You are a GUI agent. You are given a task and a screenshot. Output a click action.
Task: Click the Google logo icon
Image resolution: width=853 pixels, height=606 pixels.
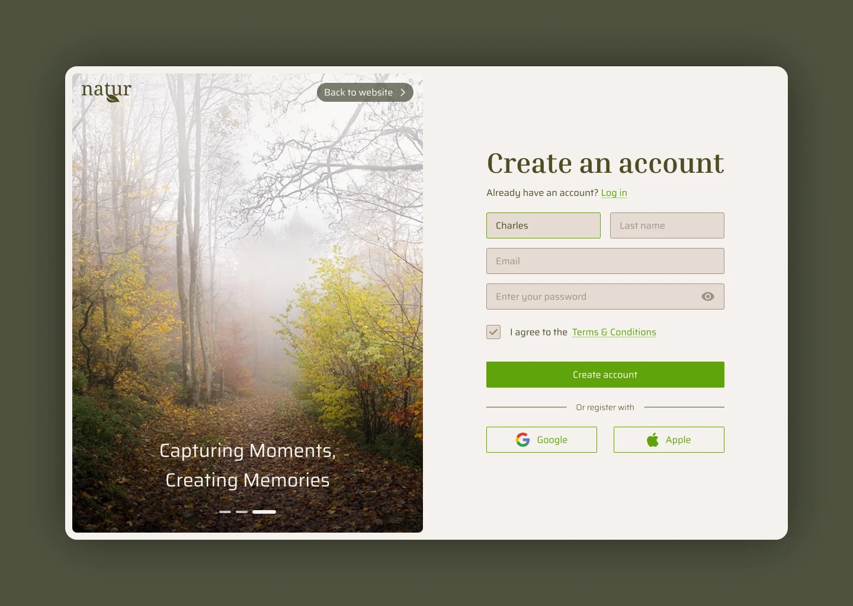click(x=522, y=440)
